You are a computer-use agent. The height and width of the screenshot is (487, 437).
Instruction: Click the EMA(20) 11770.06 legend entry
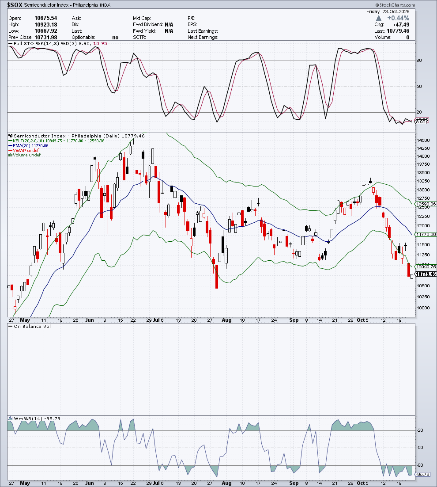tap(28, 146)
